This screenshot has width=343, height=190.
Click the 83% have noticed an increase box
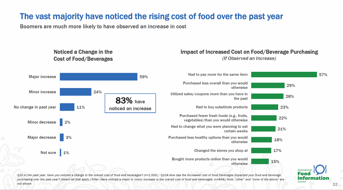coord(130,103)
